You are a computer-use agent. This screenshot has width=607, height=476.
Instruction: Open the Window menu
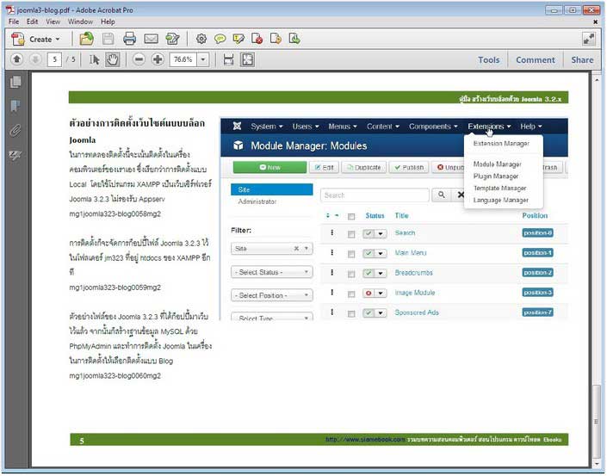tap(80, 22)
